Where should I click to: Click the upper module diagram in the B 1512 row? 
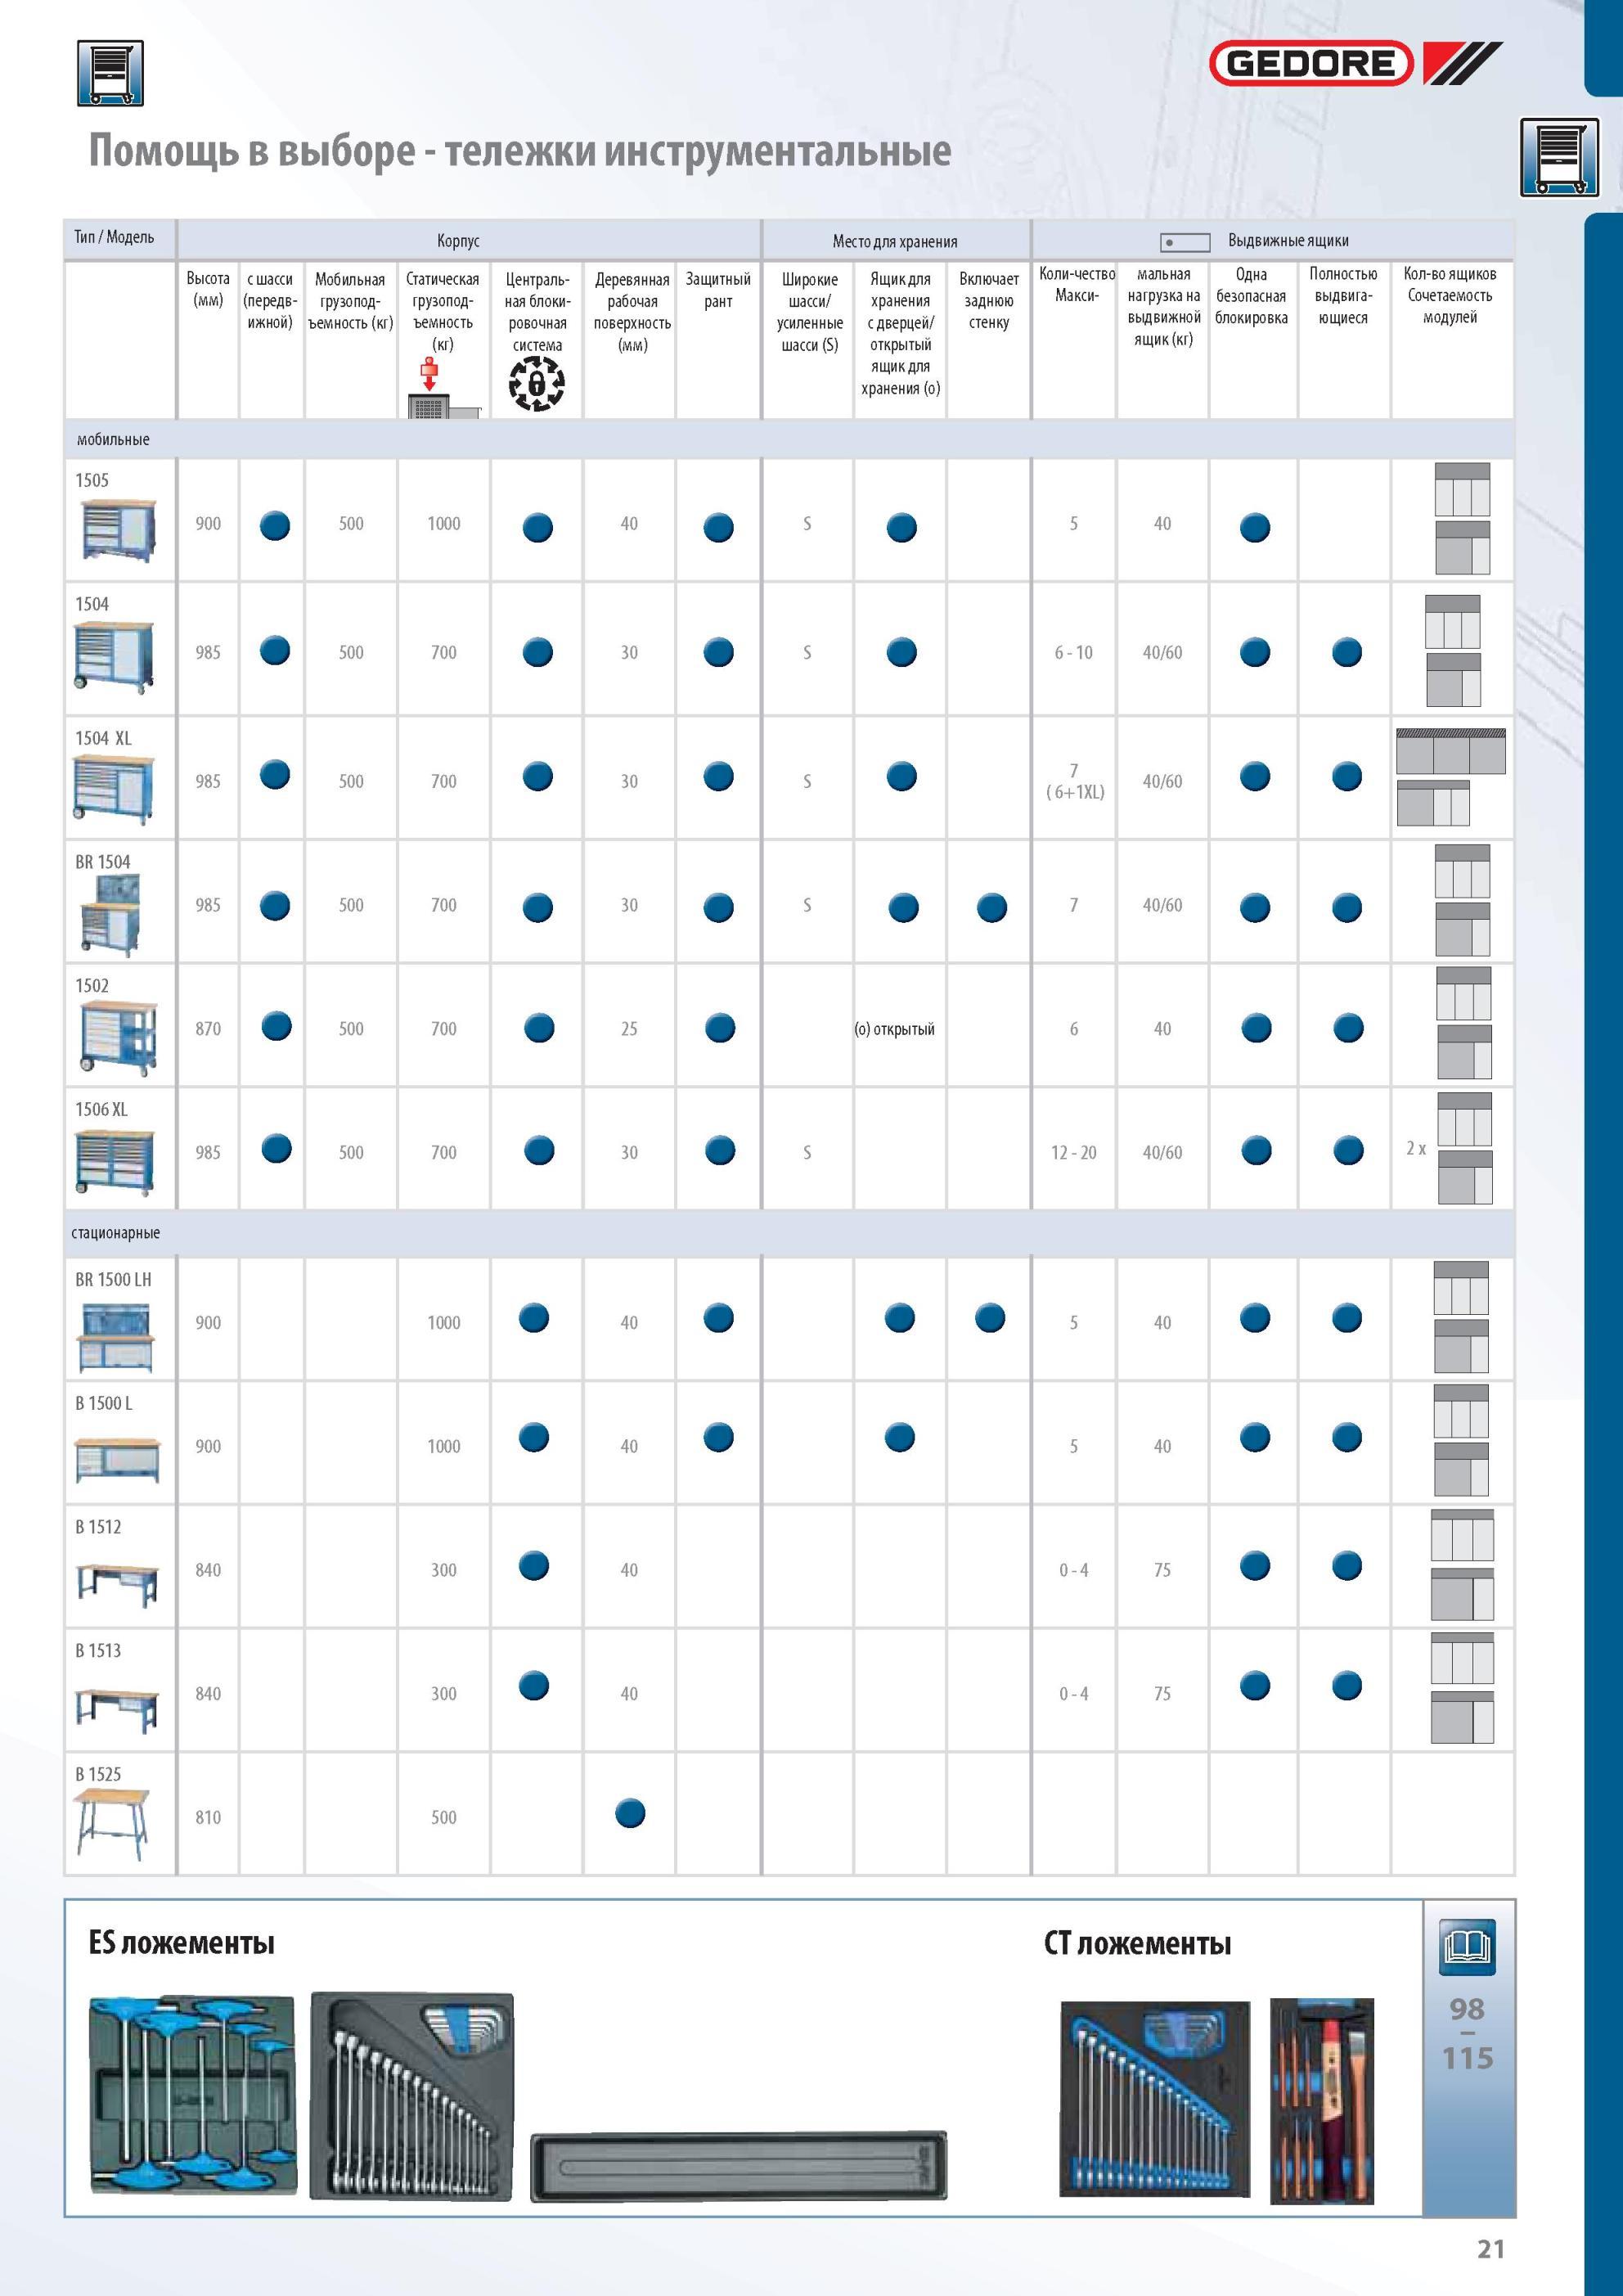(x=1462, y=1535)
